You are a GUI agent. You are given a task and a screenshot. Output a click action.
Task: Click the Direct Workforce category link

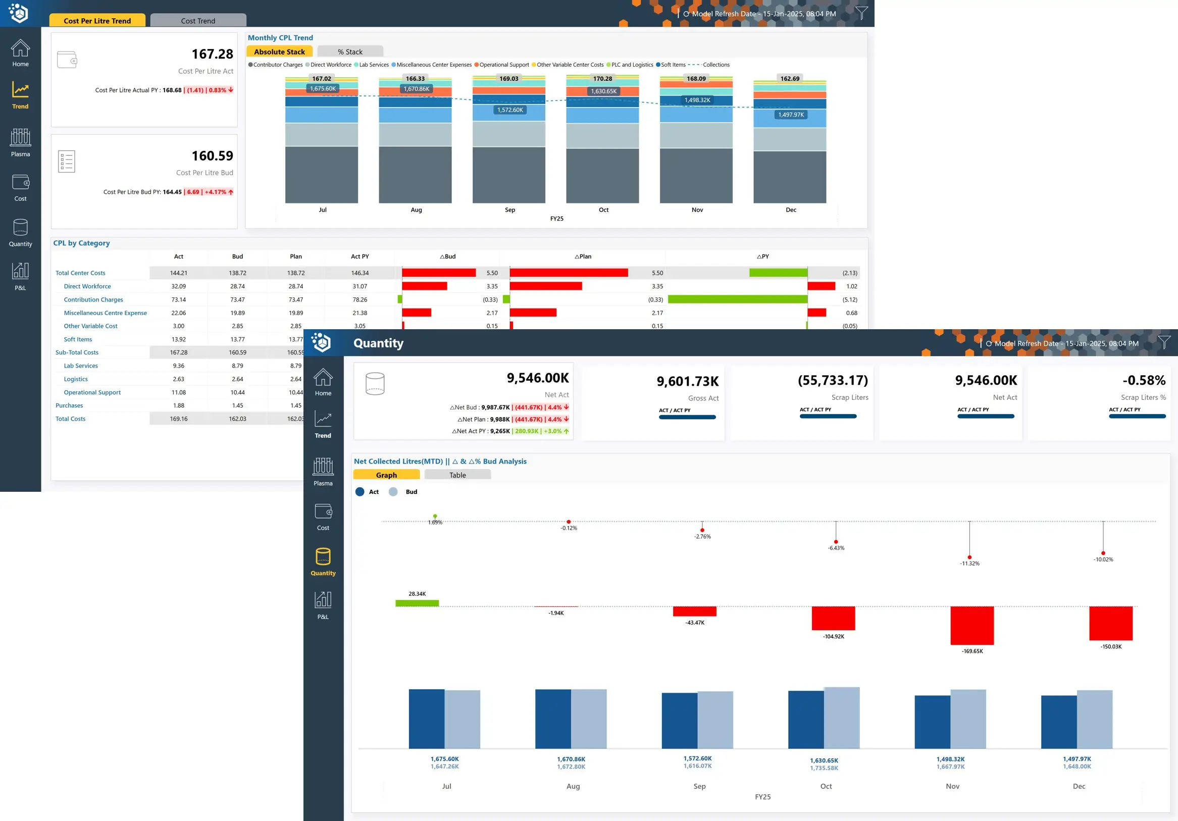87,286
